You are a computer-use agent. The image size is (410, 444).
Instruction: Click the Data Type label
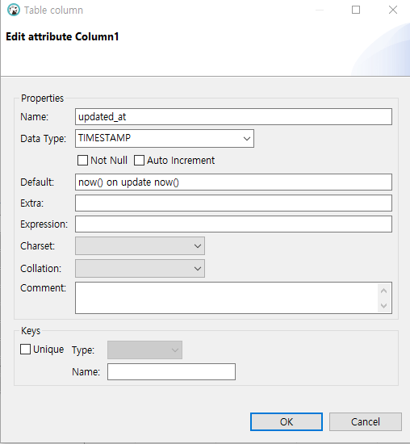click(x=43, y=139)
